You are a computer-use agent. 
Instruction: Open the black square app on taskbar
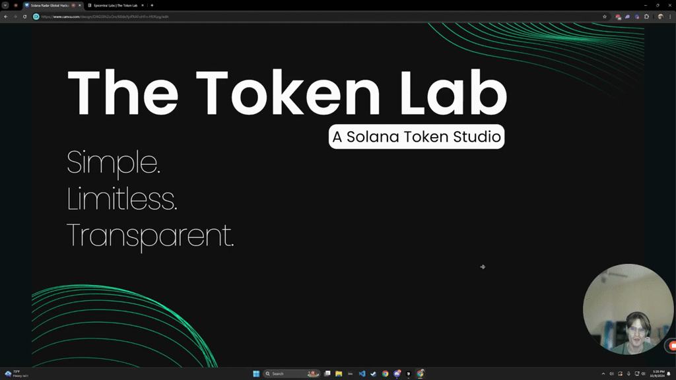(x=409, y=373)
